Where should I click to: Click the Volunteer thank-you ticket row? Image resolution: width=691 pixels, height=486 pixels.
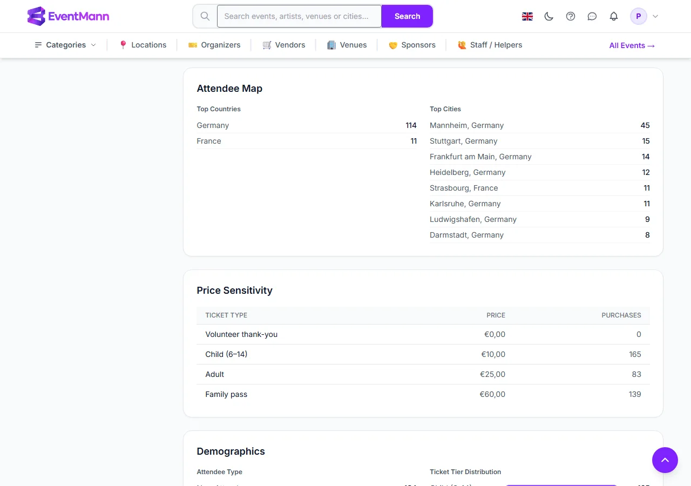tap(423, 334)
